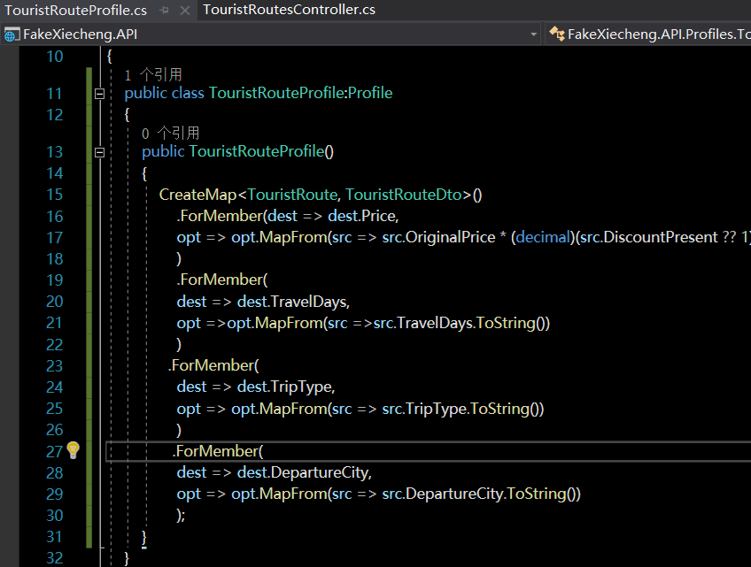Click .ForMember( on line 23

pyautogui.click(x=213, y=365)
